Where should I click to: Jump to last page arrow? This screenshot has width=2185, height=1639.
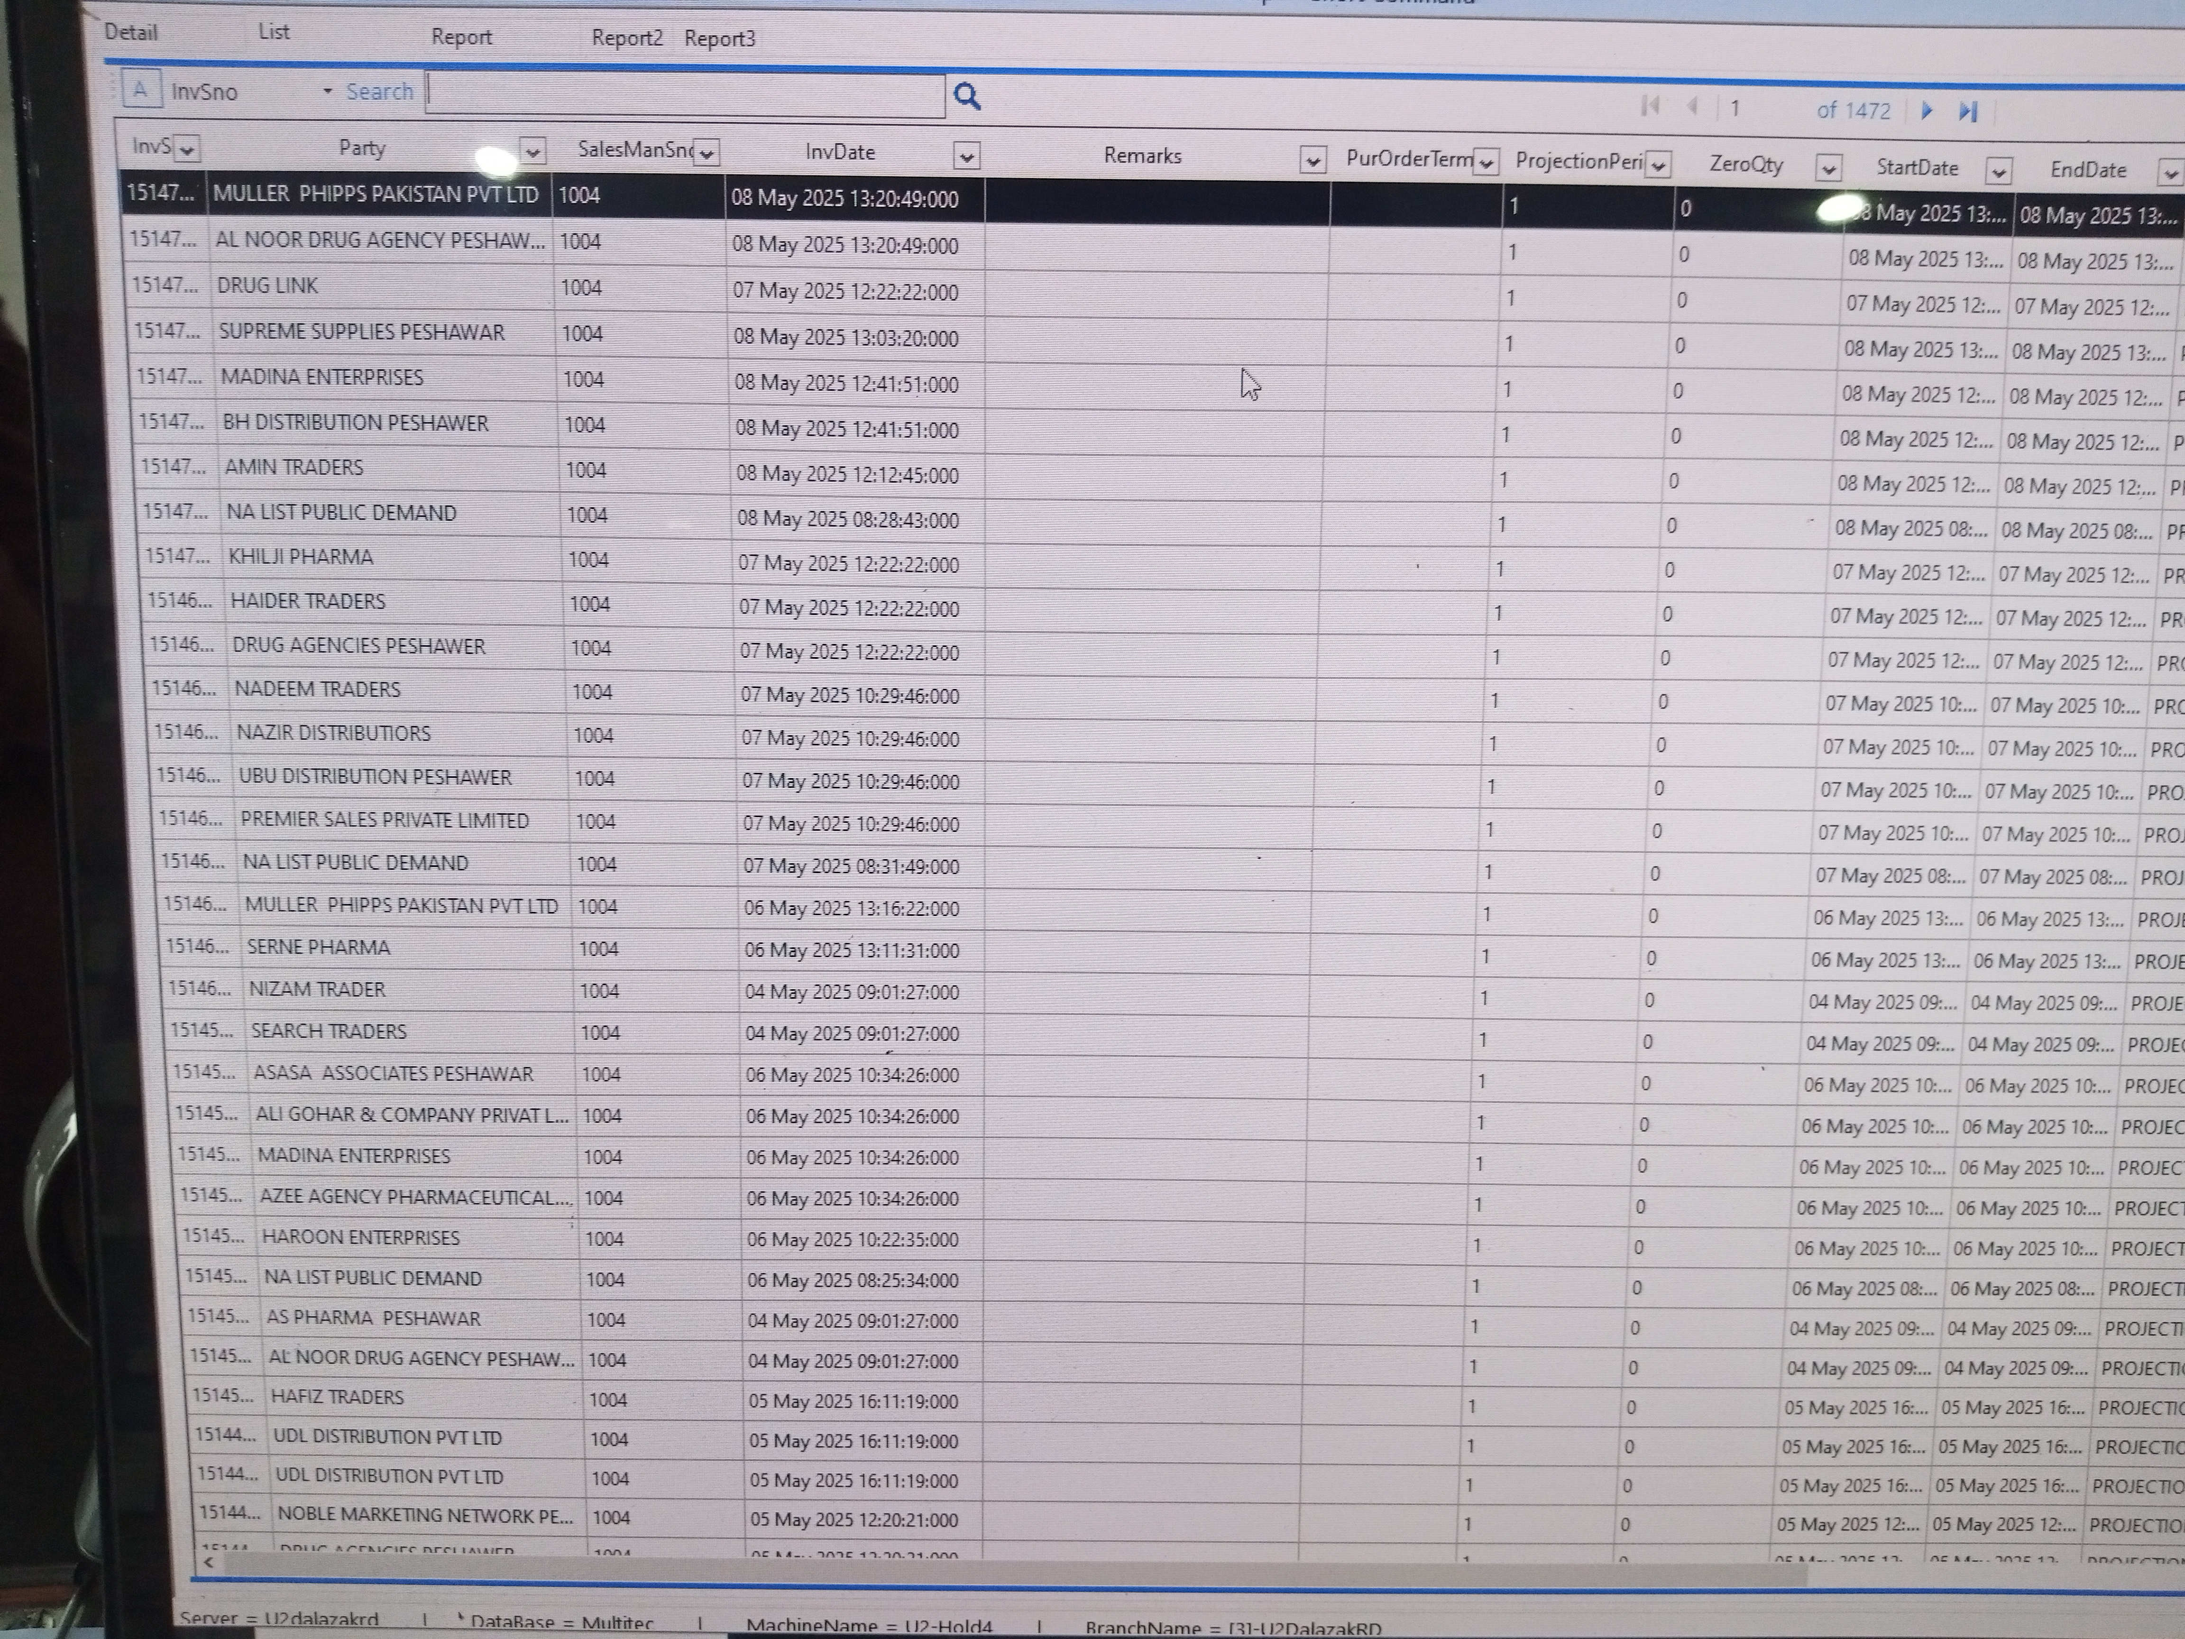tap(1968, 111)
